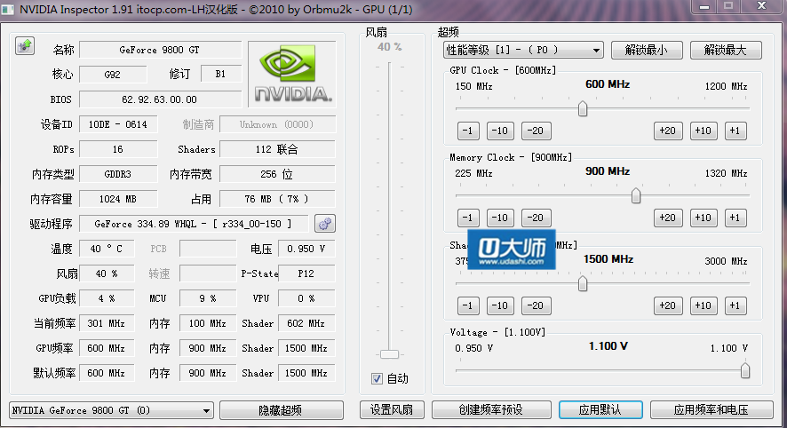Image resolution: width=787 pixels, height=428 pixels.
Task: Click the BIOS field 62.92.63.00.00
Action: pyautogui.click(x=160, y=99)
